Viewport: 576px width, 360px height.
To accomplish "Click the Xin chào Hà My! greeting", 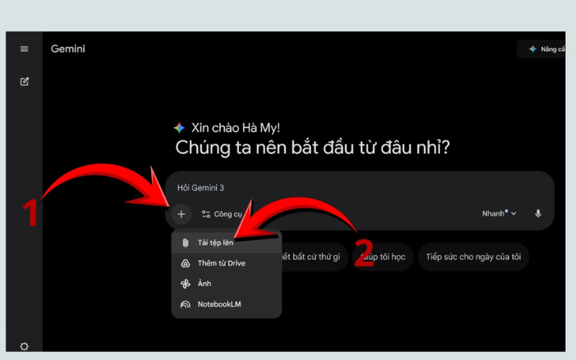I will (235, 128).
